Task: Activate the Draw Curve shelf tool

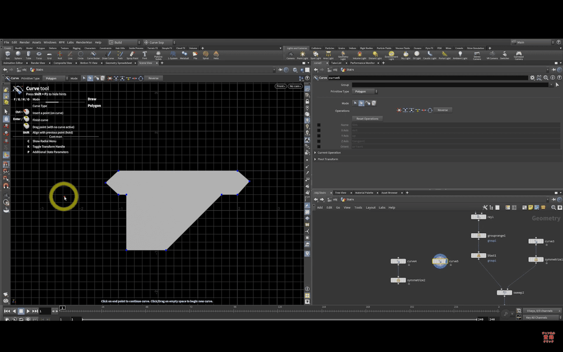Action: tap(108, 55)
